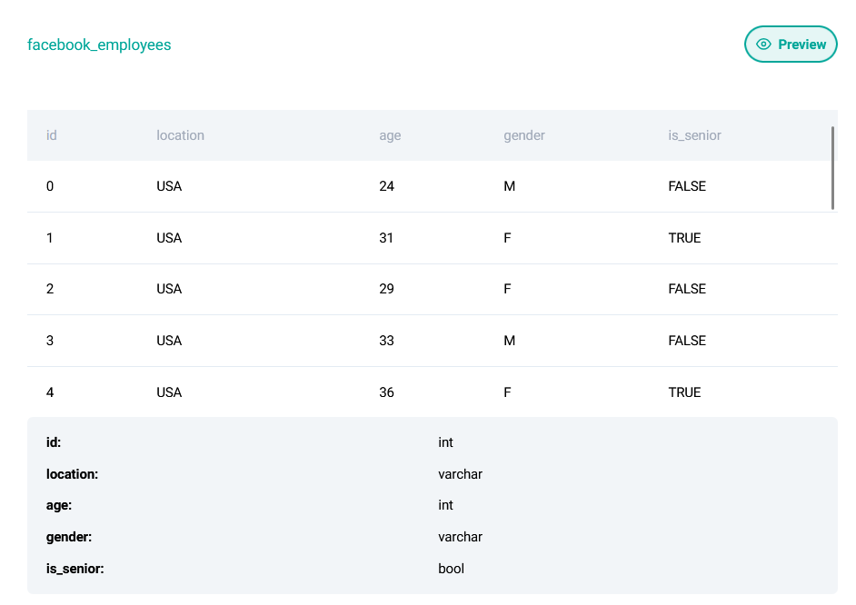856x605 pixels.
Task: Open the facebook_employees table link
Action: pos(100,45)
